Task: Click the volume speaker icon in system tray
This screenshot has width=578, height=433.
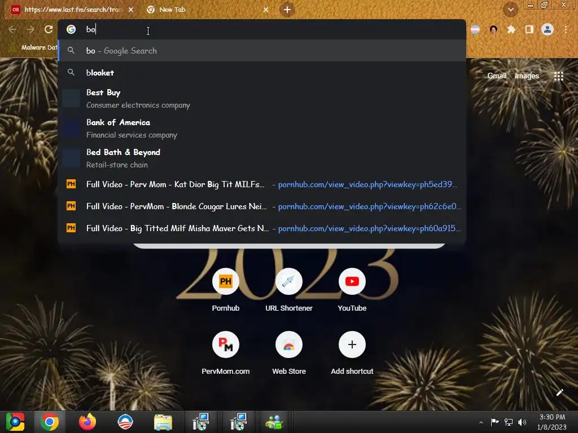Action: tap(522, 422)
